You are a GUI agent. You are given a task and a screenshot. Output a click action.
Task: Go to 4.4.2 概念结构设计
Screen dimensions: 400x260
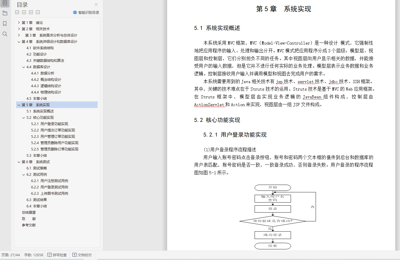point(46,79)
